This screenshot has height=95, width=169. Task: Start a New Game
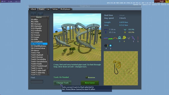[90, 83]
